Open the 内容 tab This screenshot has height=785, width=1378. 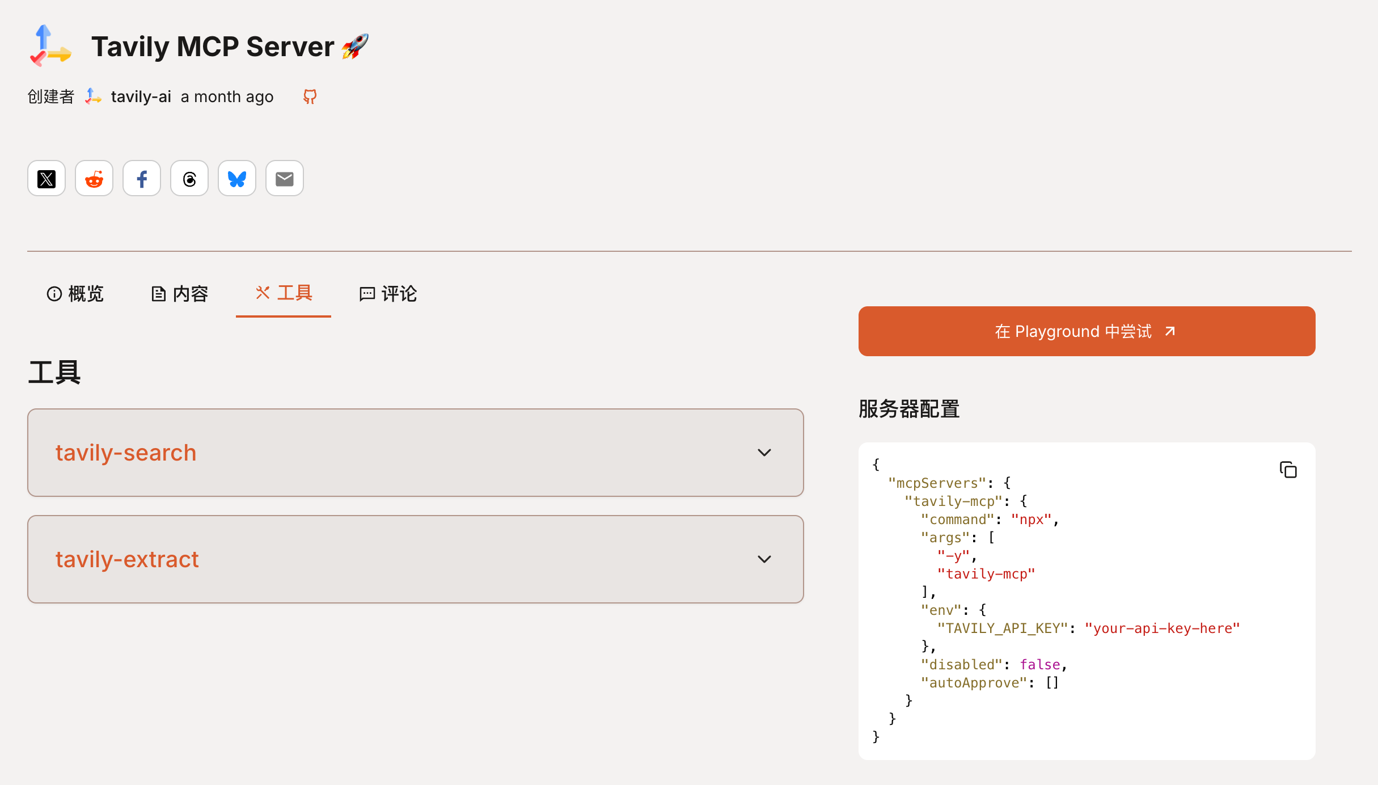(x=180, y=294)
